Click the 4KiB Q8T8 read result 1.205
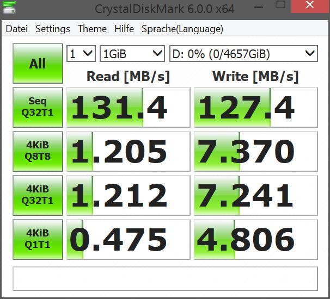Image resolution: width=330 pixels, height=299 pixels. pos(129,152)
